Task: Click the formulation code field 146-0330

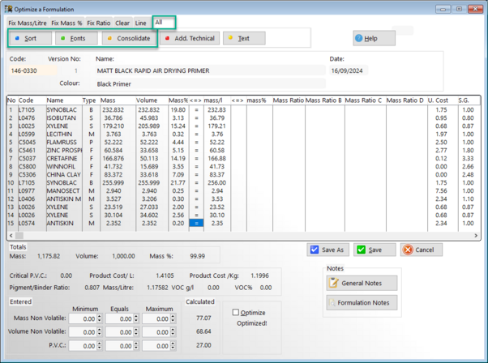Action: 32,70
